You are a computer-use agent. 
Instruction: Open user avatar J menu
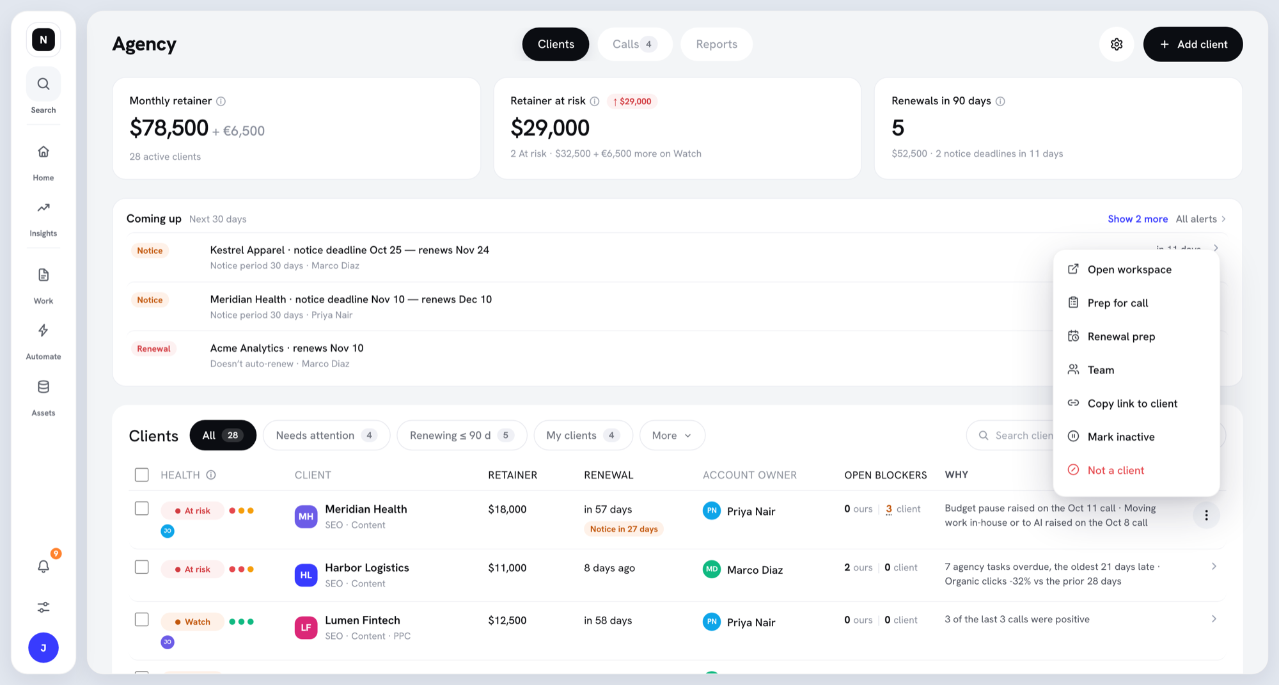tap(43, 647)
